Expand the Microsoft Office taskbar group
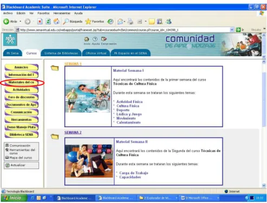This screenshot has width=267, height=203. [218, 198]
